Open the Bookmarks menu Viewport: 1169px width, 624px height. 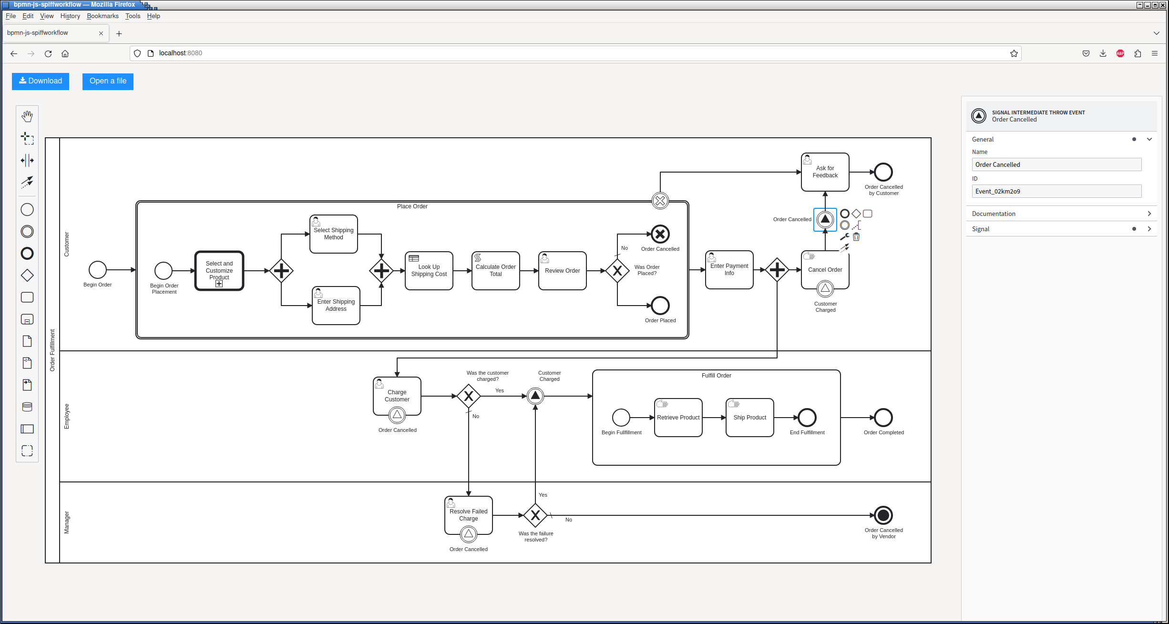103,16
